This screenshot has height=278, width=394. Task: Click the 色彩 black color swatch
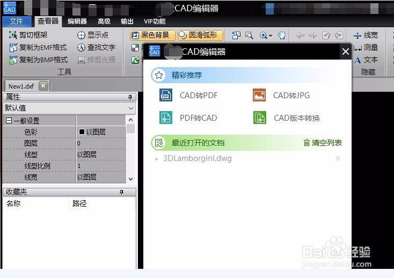click(x=82, y=131)
